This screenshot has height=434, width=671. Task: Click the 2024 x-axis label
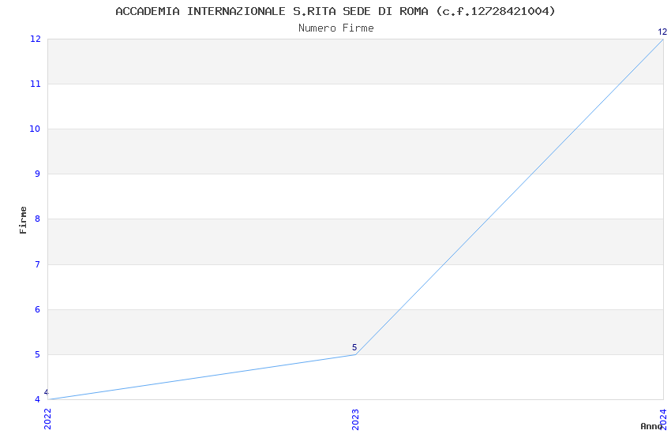pyautogui.click(x=663, y=419)
